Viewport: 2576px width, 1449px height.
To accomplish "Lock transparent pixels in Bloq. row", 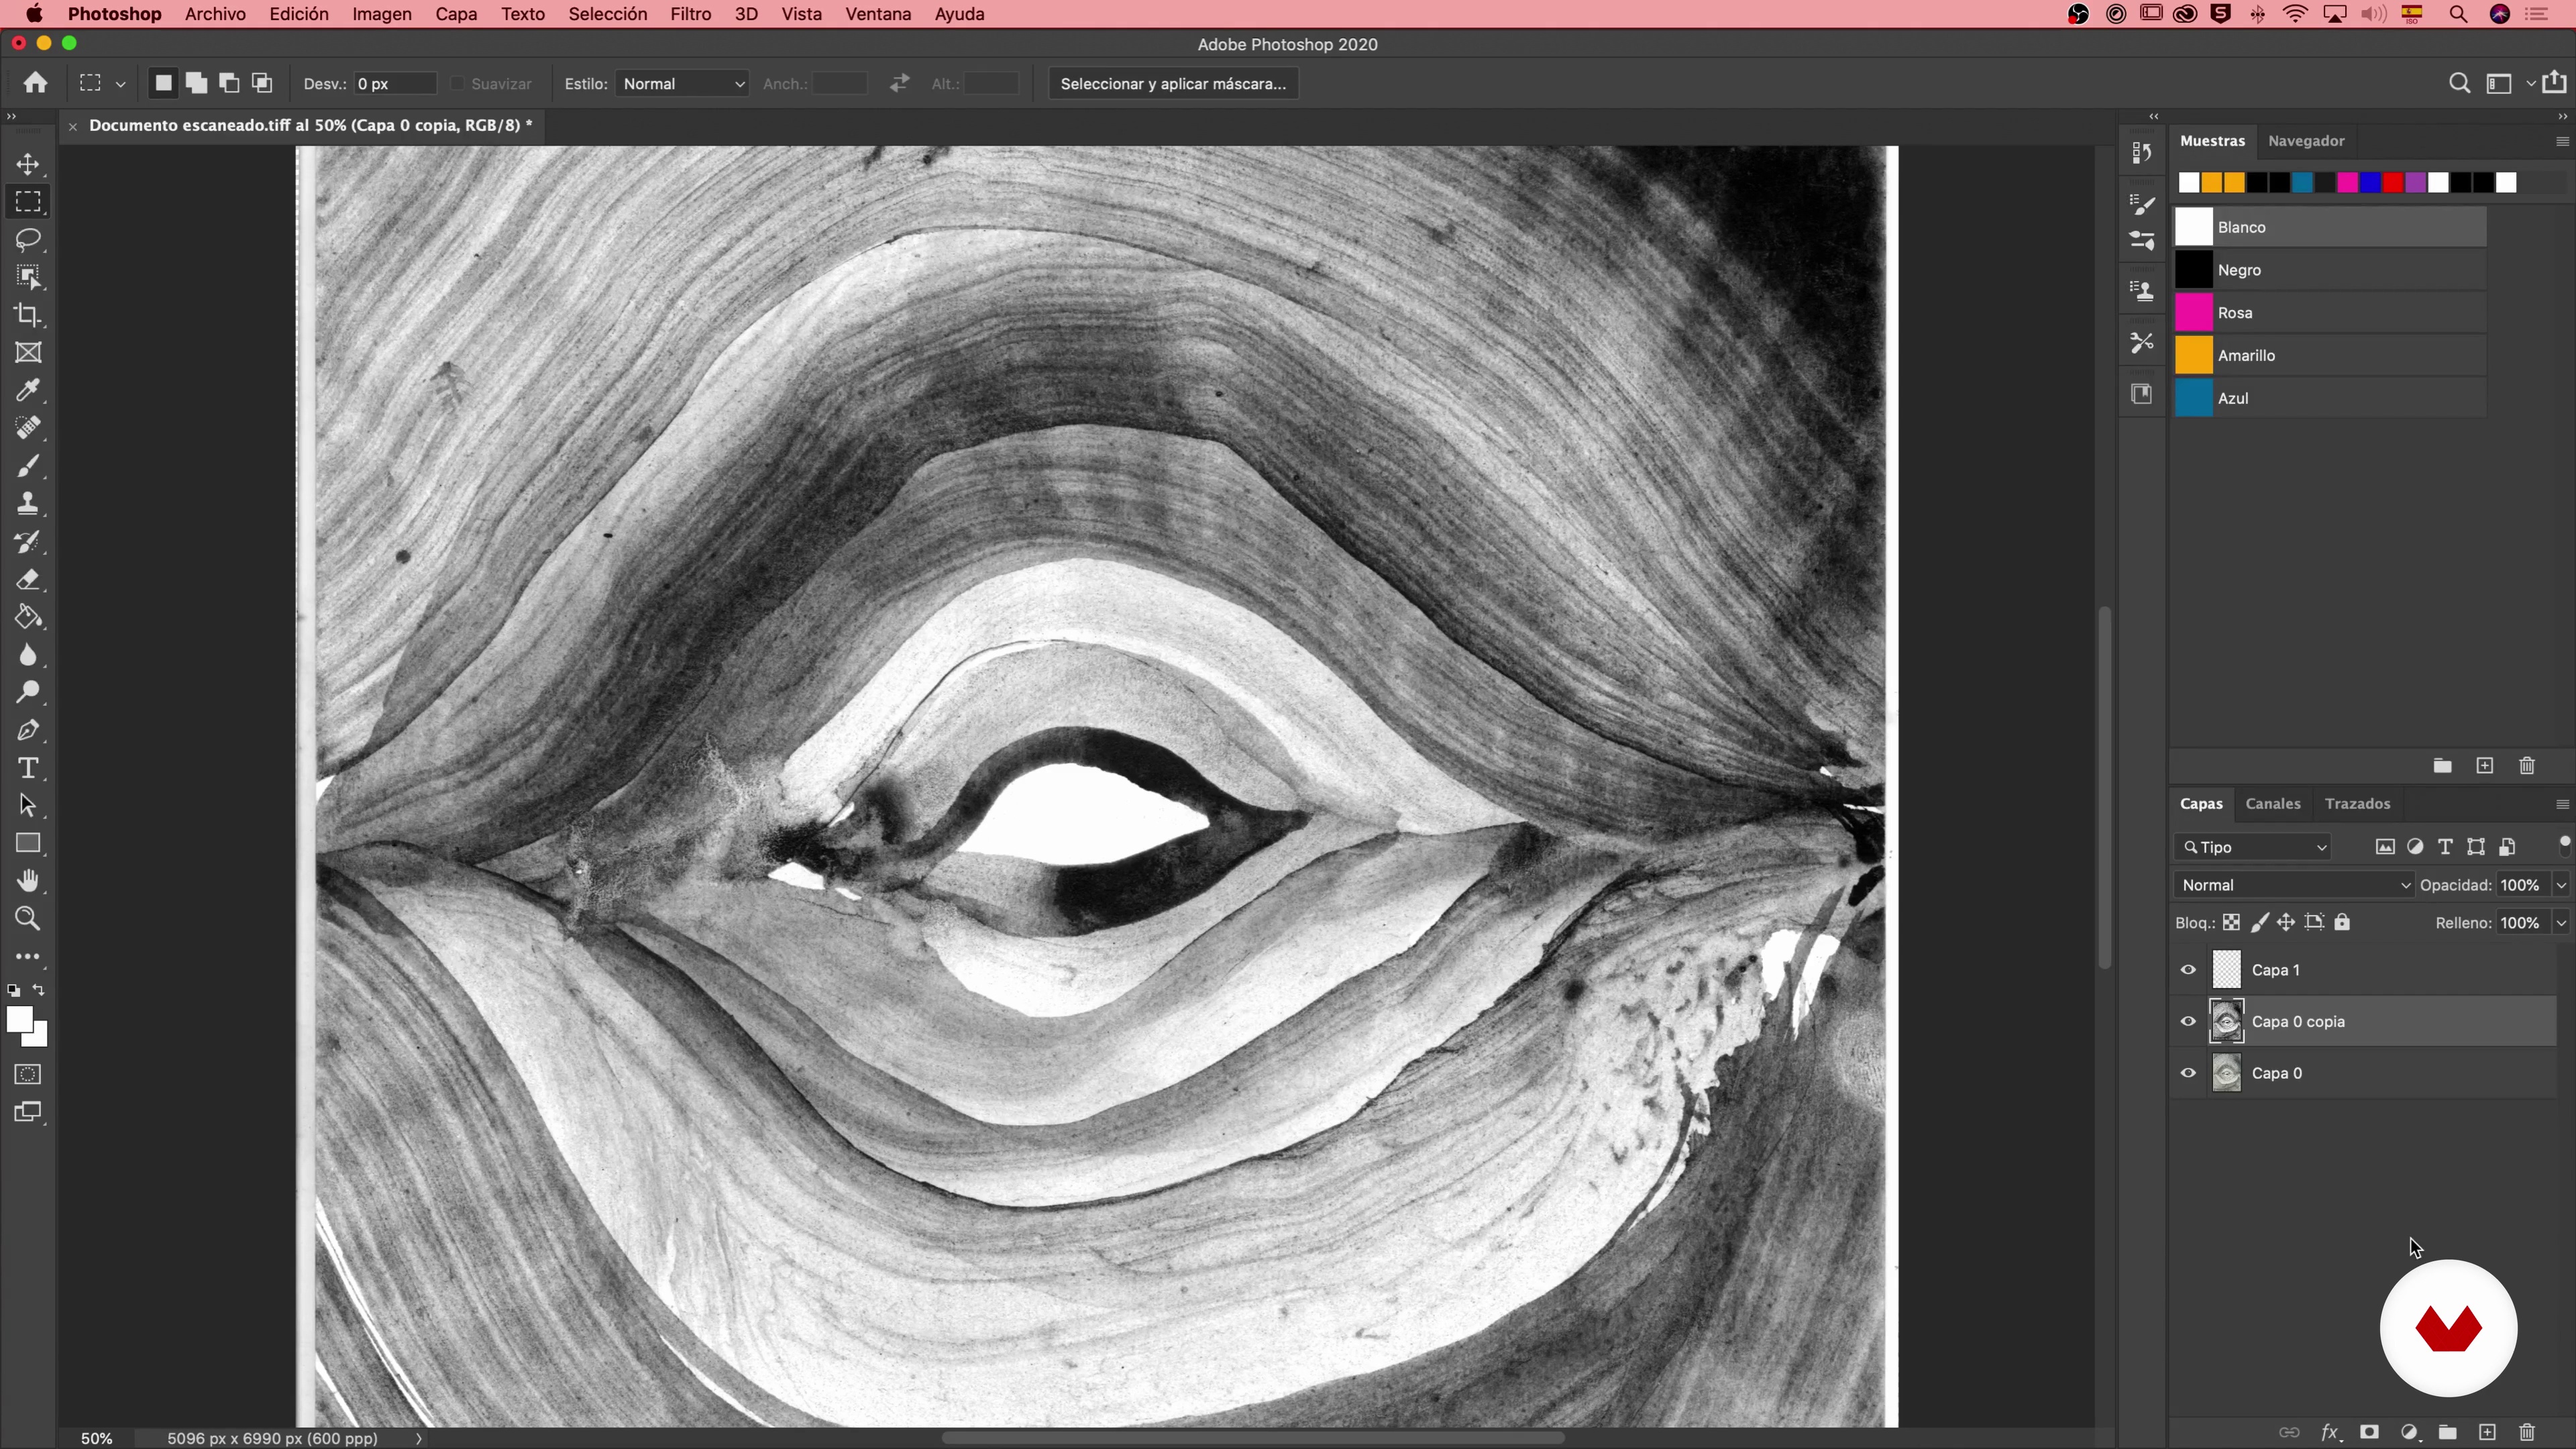I will pyautogui.click(x=2231, y=923).
